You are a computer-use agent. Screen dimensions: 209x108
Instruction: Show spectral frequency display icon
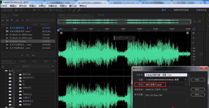[x=34, y=10]
